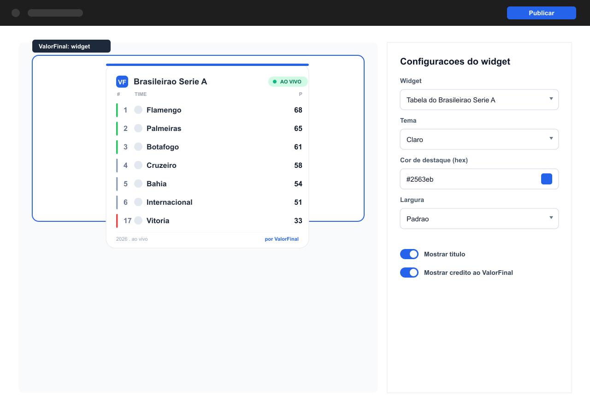Select the ValorFinal: widget block label

pos(71,46)
